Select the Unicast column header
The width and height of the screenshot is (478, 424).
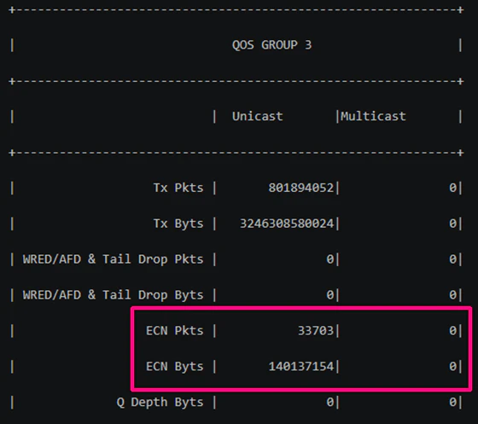pyautogui.click(x=257, y=116)
